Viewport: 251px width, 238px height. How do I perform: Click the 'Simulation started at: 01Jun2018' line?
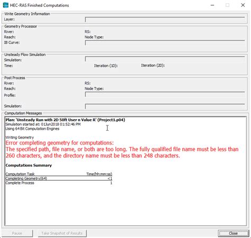(43, 124)
